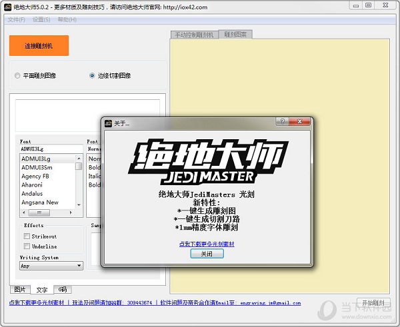The width and height of the screenshot is (400, 327).
Task: Click the Font name field showing ADMUI3Lg
Action: (x=51, y=149)
